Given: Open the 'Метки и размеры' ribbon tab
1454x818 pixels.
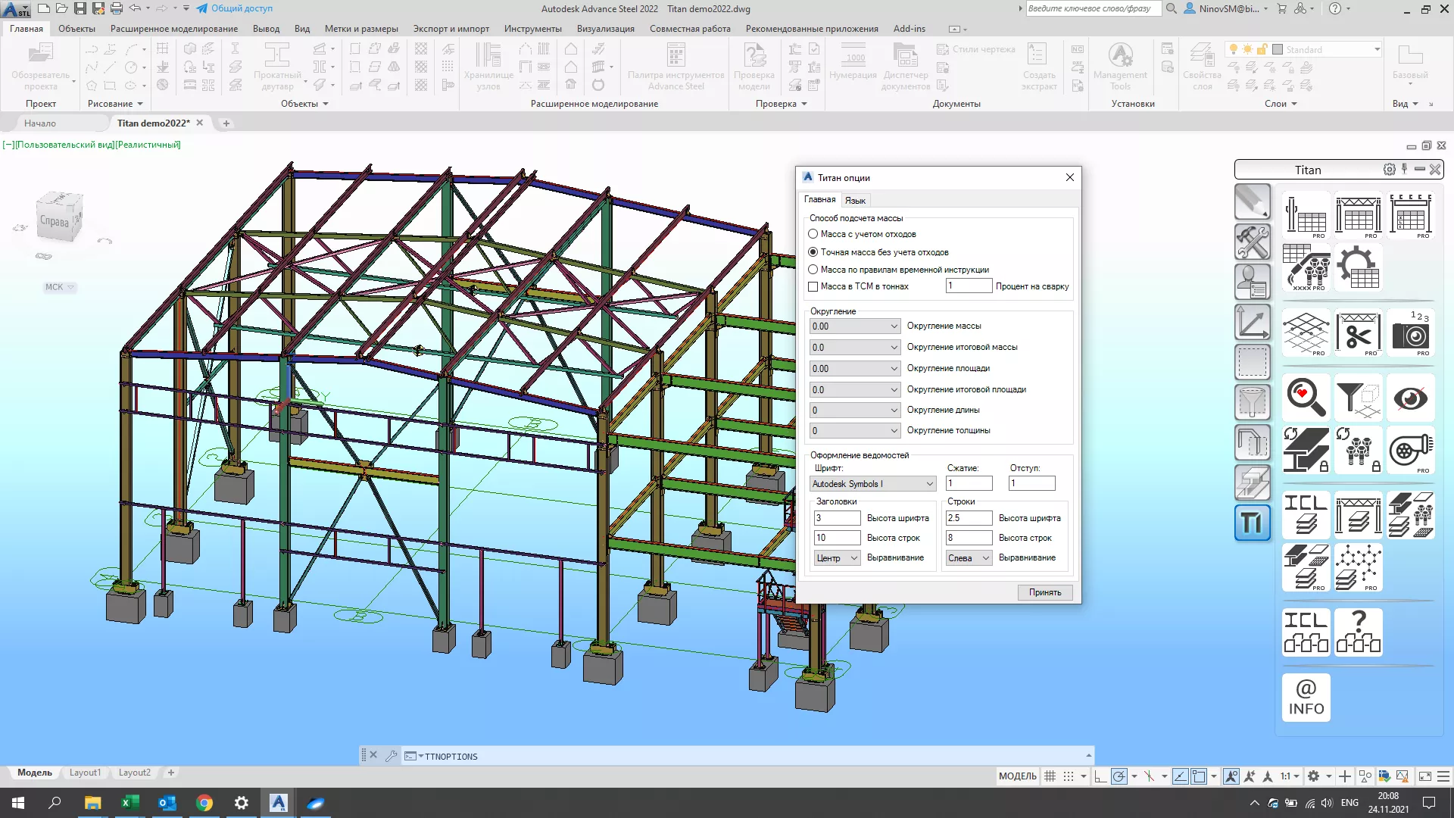Looking at the screenshot, I should (x=361, y=29).
